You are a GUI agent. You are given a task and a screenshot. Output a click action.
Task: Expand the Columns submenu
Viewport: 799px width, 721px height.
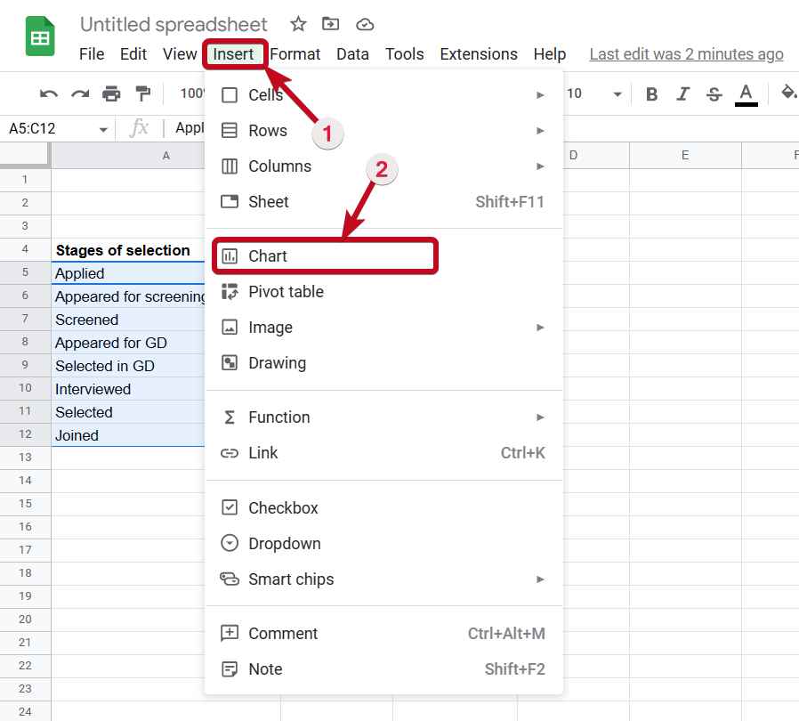coord(383,166)
